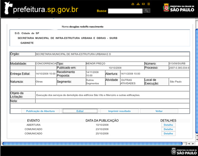Click the CONCORRENCIA modalidade value
Image resolution: width=198 pixels, height=156 pixels.
pos(46,64)
